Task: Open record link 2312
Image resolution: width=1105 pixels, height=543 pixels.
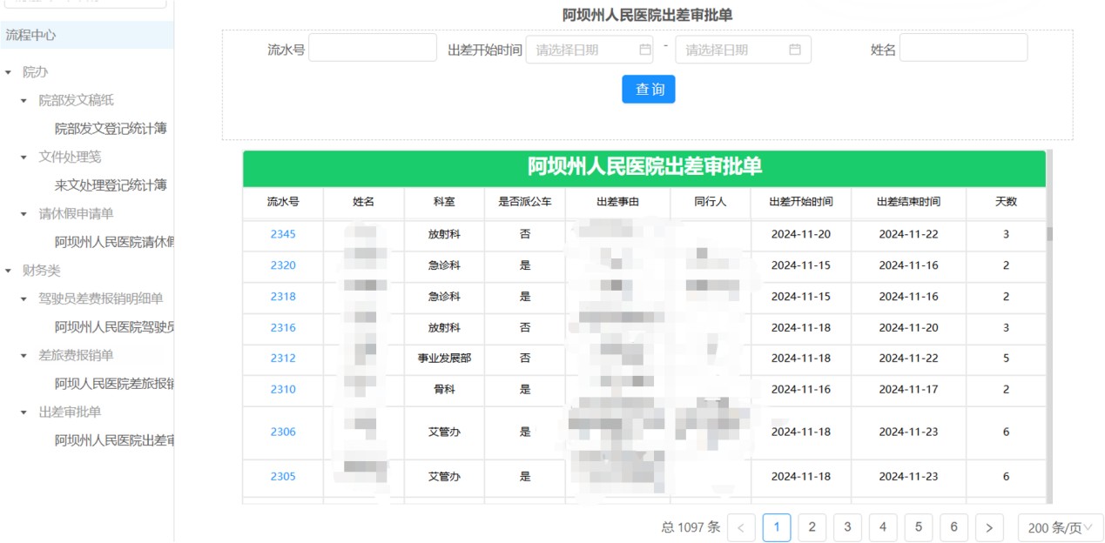Action: (x=283, y=359)
